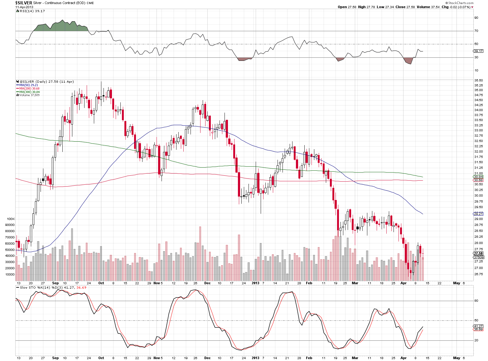Click the line icon before Slow STO label

coord(17,287)
